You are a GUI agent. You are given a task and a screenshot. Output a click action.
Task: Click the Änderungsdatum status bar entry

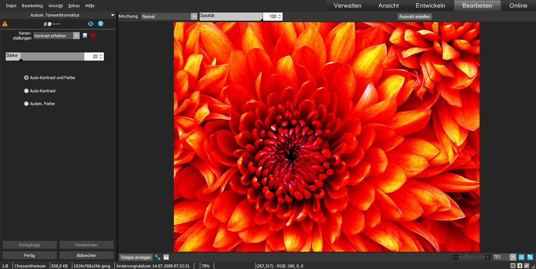tap(153, 266)
